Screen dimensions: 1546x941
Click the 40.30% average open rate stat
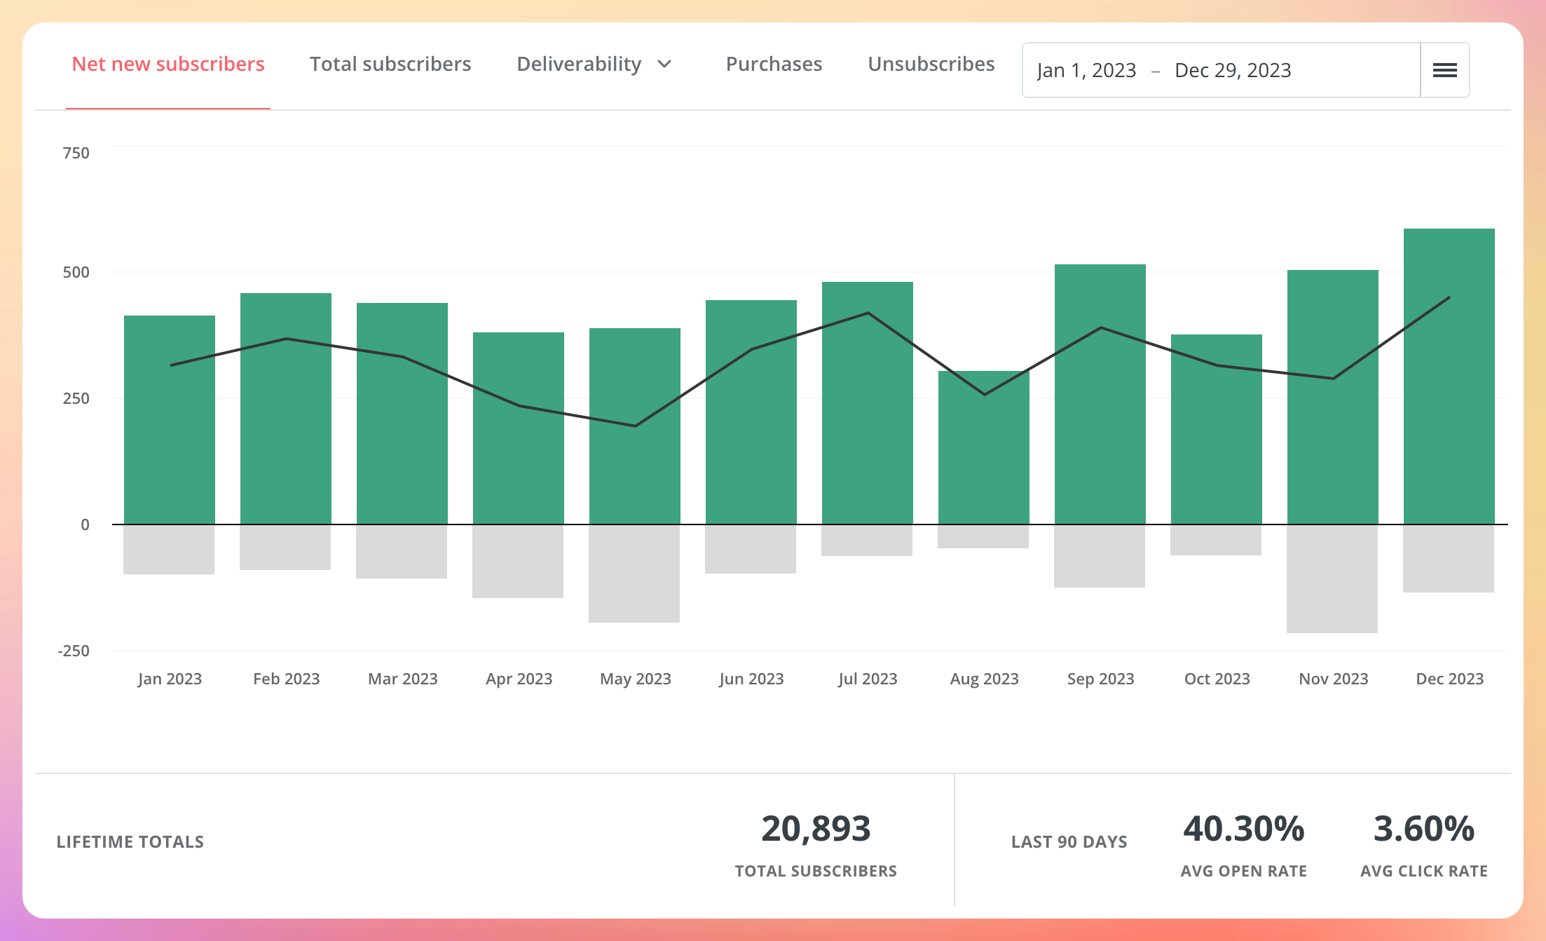[x=1243, y=830]
